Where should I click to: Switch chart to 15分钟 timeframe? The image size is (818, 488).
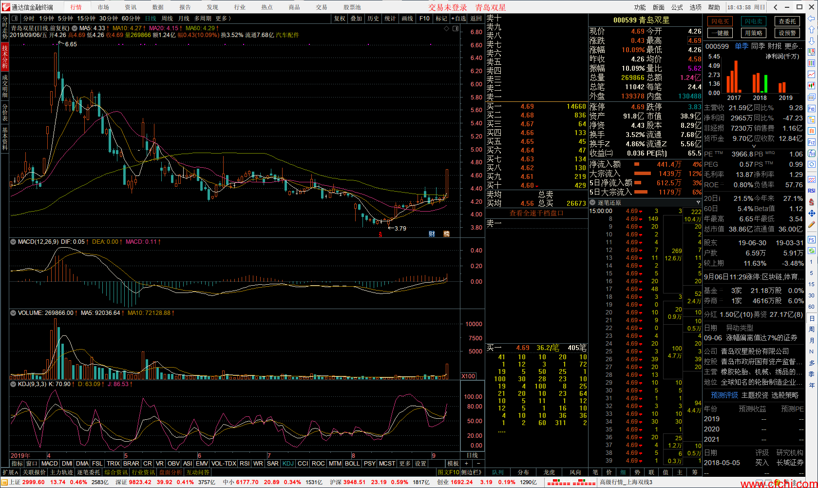click(x=86, y=19)
